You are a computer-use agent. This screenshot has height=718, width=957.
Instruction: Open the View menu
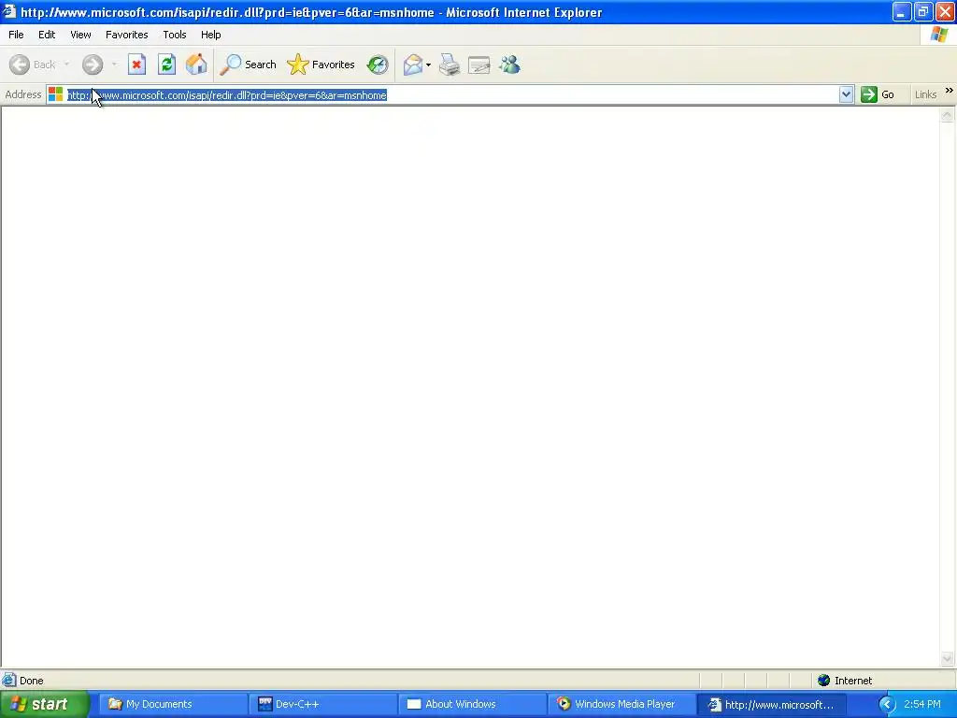[80, 35]
